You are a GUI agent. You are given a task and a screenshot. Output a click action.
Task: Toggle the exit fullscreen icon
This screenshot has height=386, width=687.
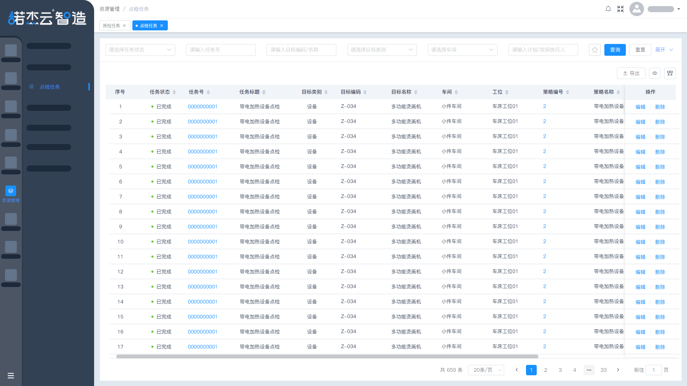620,9
